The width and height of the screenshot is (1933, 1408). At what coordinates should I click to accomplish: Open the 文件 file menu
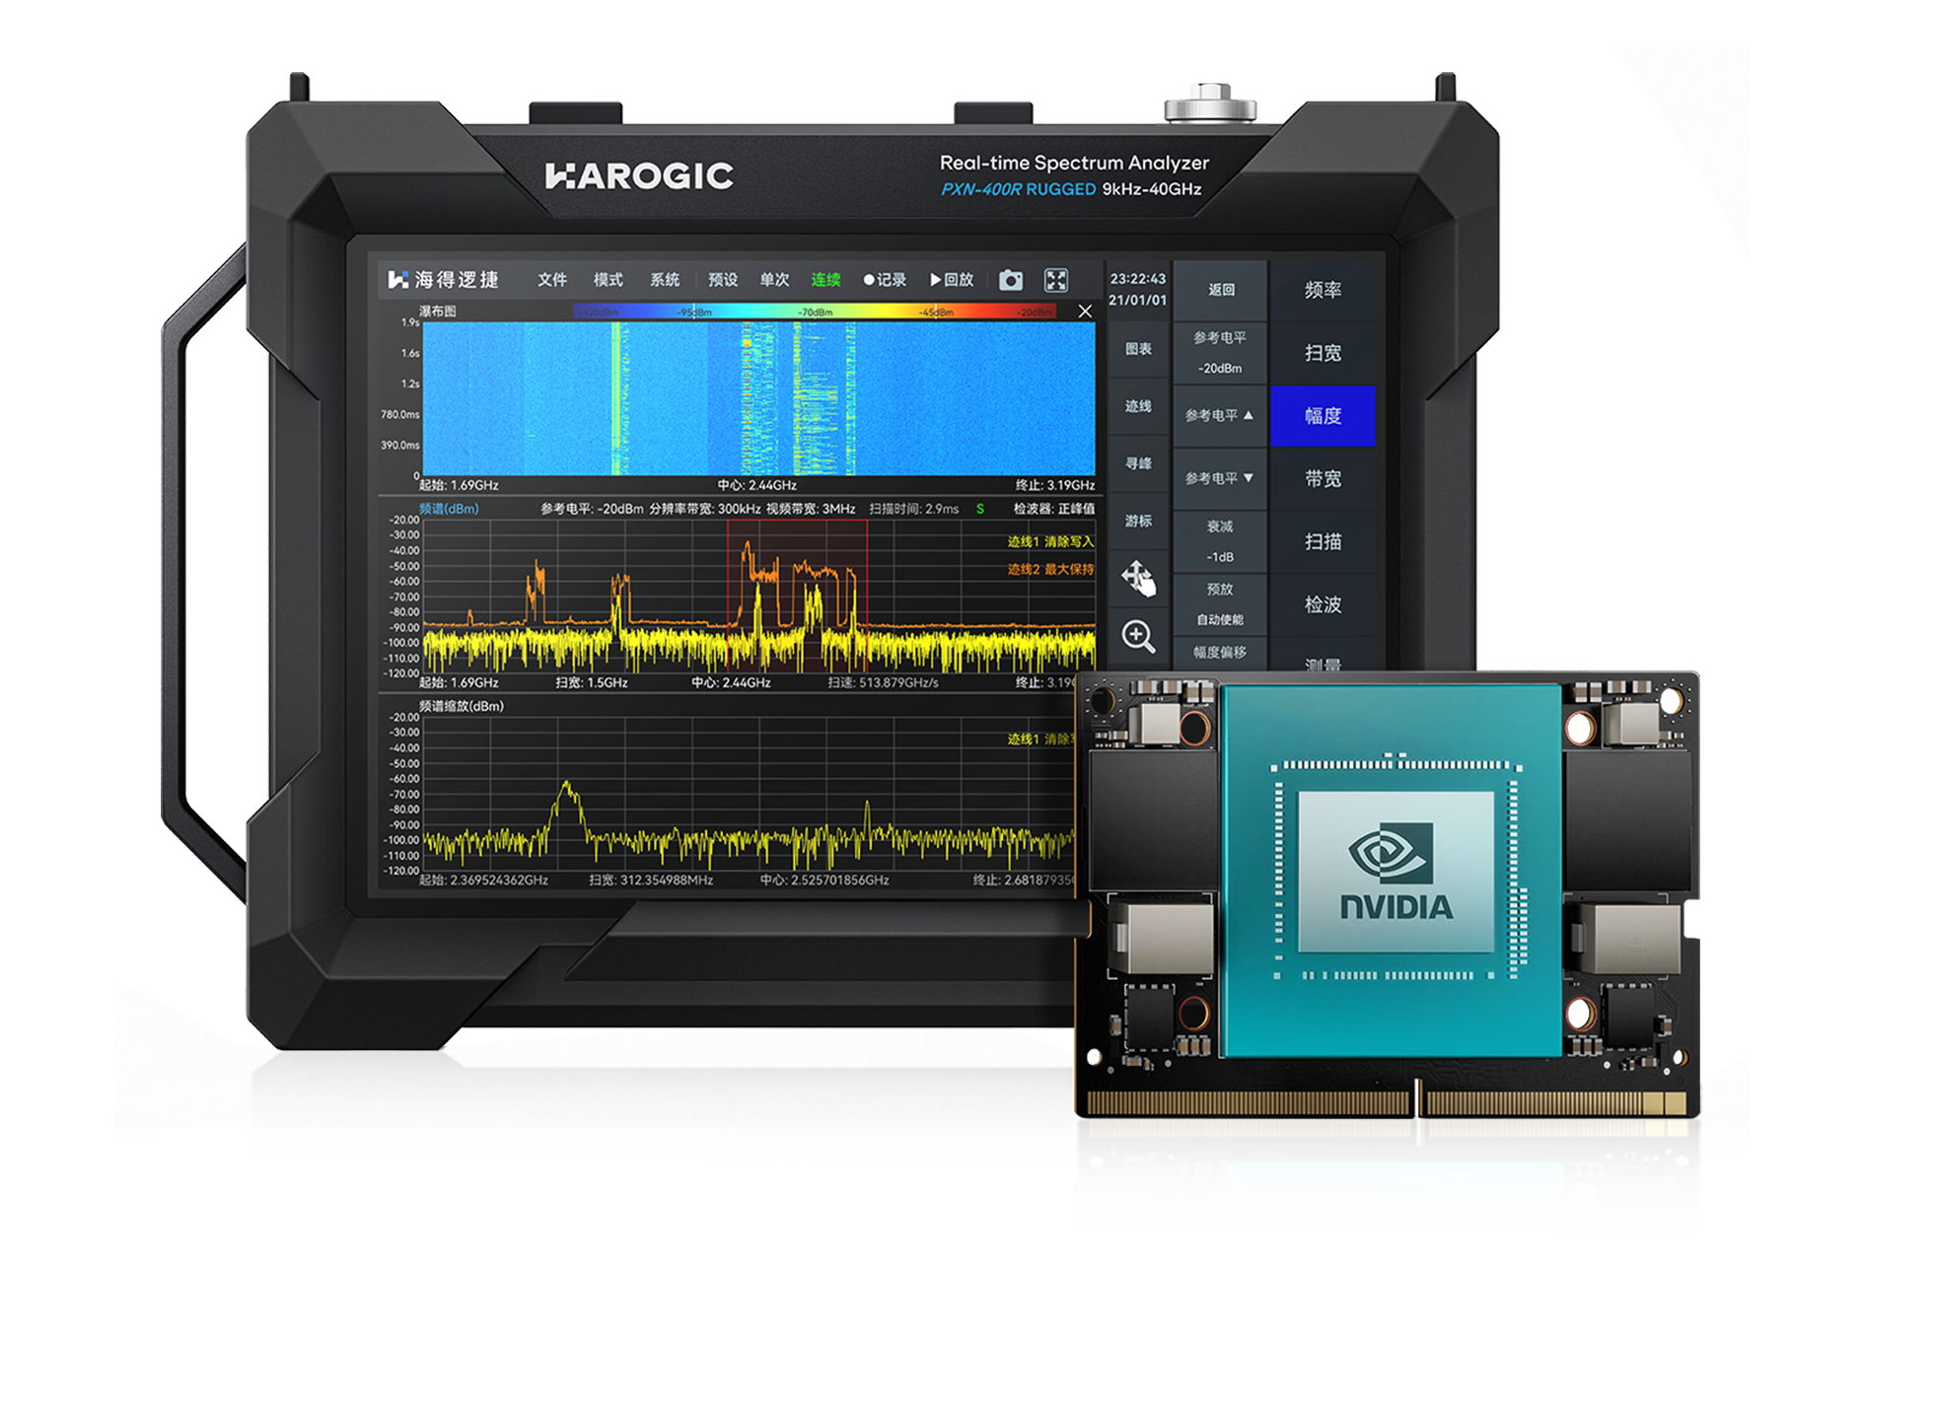pos(552,280)
